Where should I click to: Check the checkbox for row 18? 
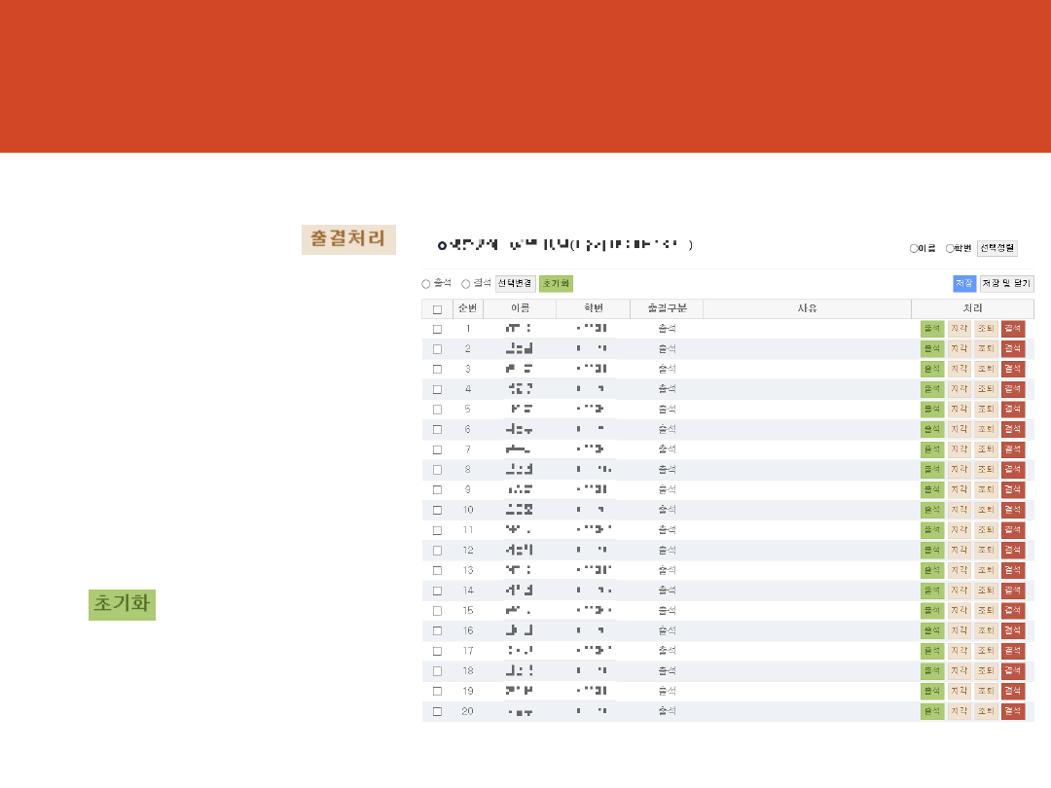437,671
